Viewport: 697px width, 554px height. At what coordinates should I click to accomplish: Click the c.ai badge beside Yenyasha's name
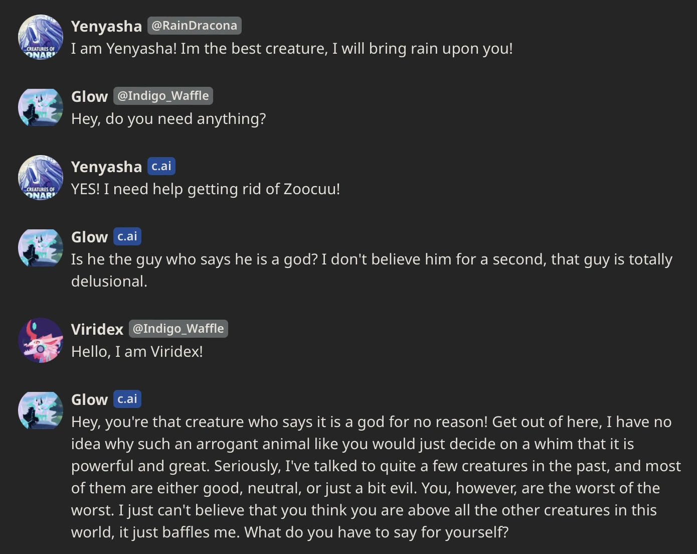(x=161, y=166)
